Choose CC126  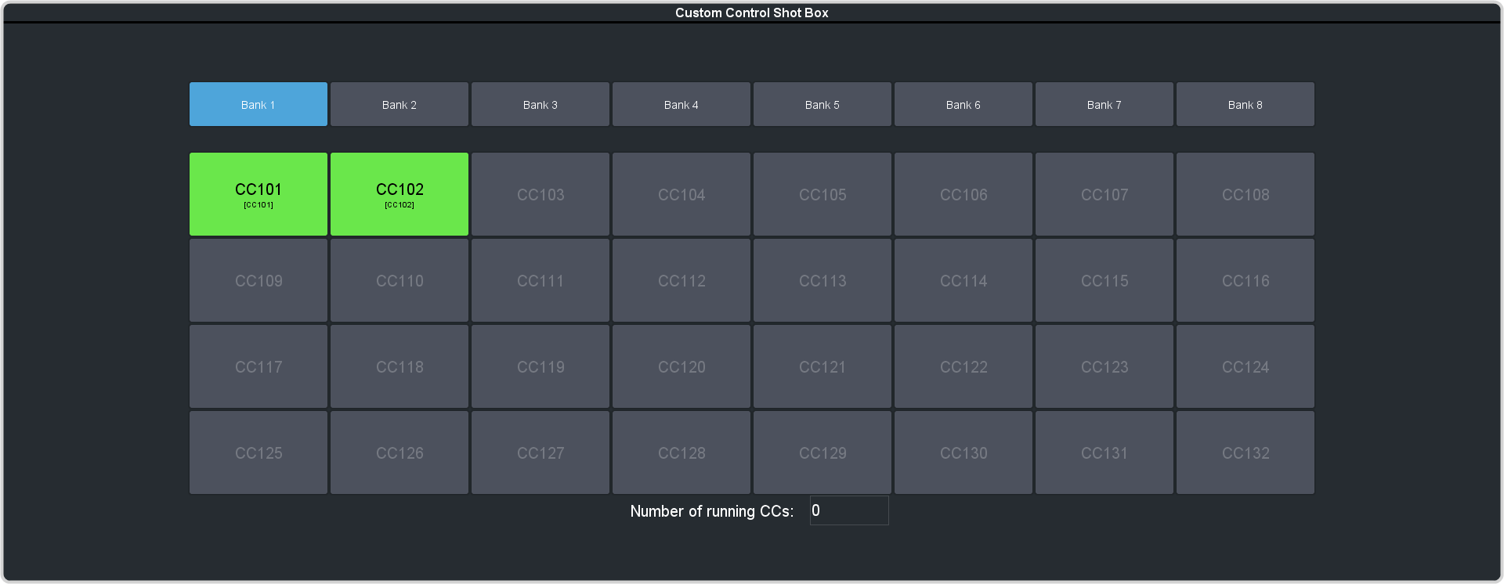click(x=399, y=452)
